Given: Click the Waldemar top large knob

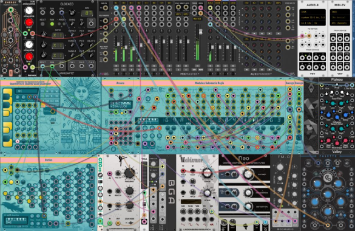Looking at the screenshot, I should click(206, 173).
